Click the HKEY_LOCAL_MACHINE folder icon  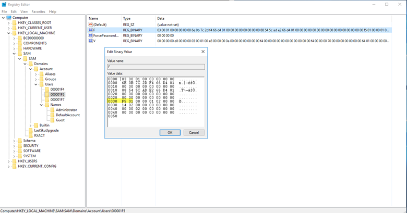click(14, 33)
